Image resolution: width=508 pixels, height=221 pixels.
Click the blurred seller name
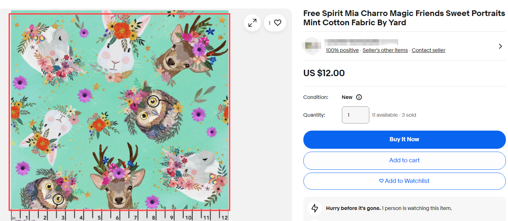click(361, 42)
